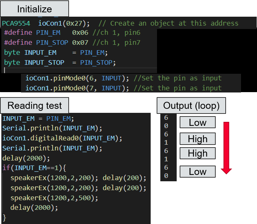Click the '#define PIN_STOP 0x07' line
Image resolution: width=257 pixels, height=224 pixels.
[46, 42]
